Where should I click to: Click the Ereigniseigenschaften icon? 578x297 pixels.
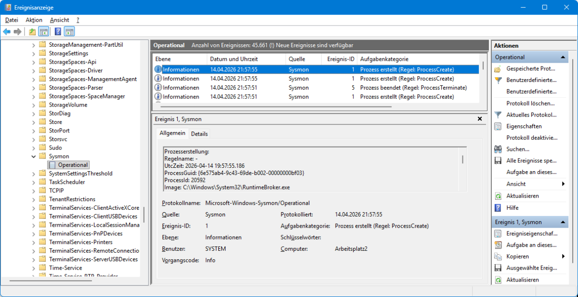pyautogui.click(x=498, y=233)
